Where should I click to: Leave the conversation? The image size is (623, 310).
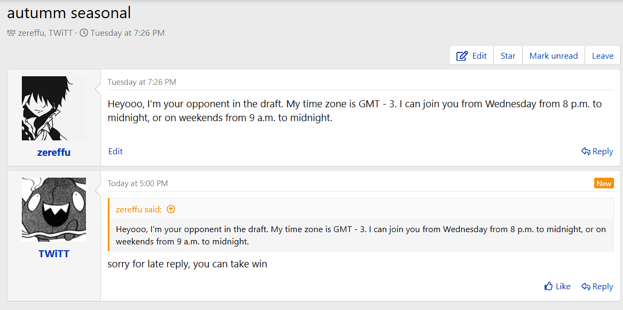(x=602, y=56)
